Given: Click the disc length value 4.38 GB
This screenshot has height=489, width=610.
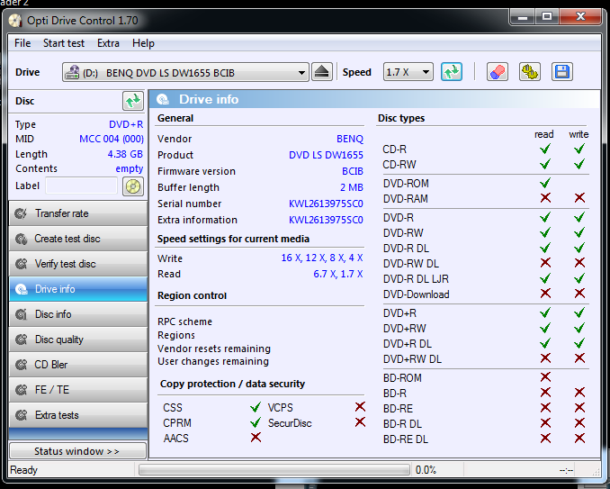Looking at the screenshot, I should pyautogui.click(x=125, y=154).
